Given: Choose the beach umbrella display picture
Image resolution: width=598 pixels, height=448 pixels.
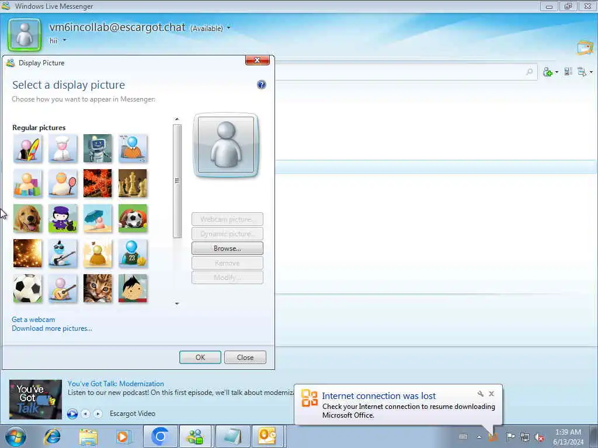Looking at the screenshot, I should coord(98,219).
